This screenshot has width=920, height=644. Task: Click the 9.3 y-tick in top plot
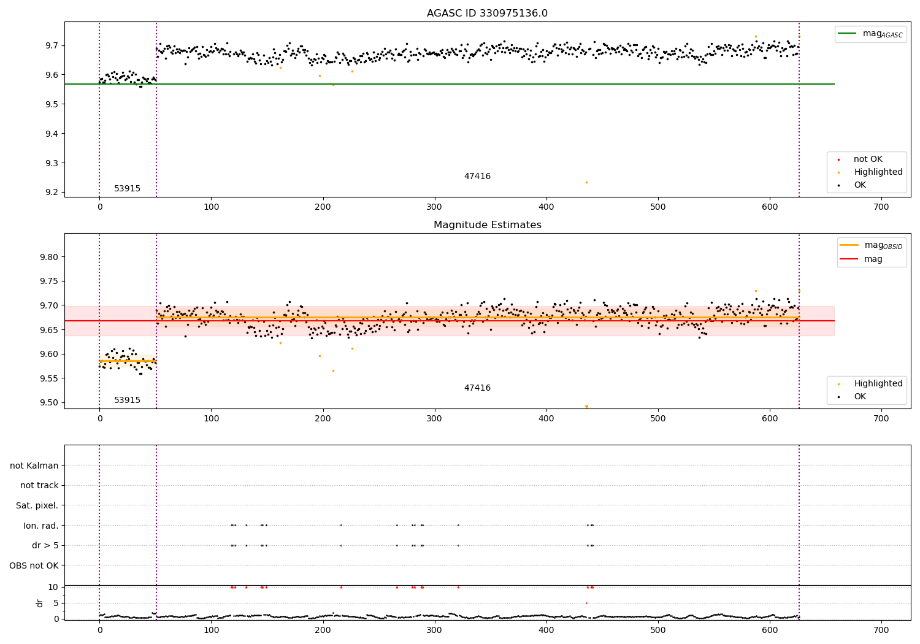coord(53,164)
